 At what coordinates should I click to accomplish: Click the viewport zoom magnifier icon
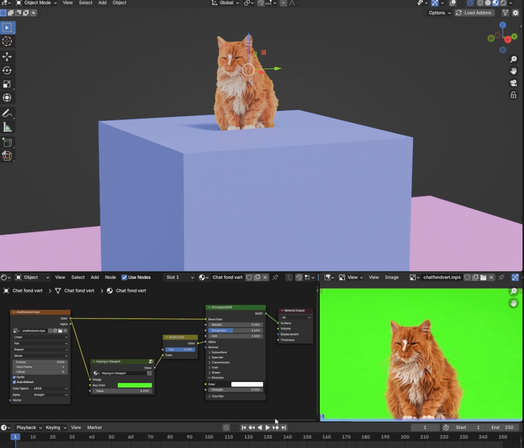point(513,59)
